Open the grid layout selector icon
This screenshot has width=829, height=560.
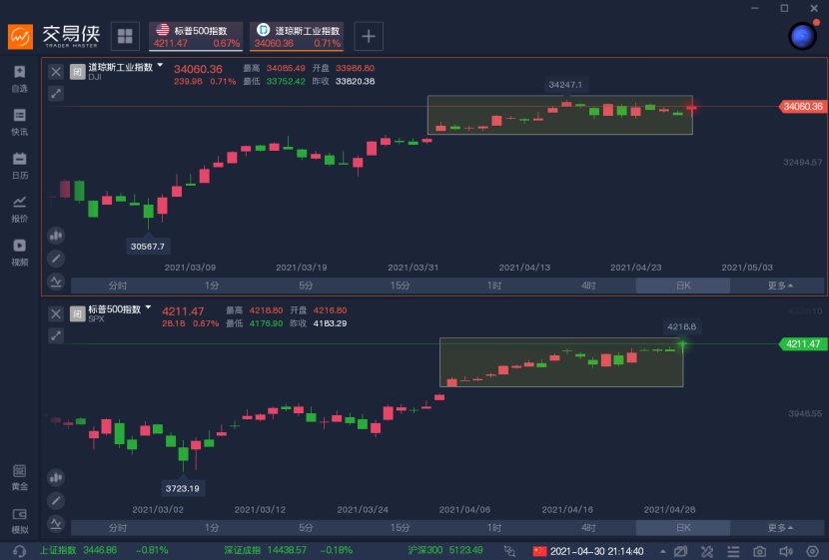(x=125, y=36)
